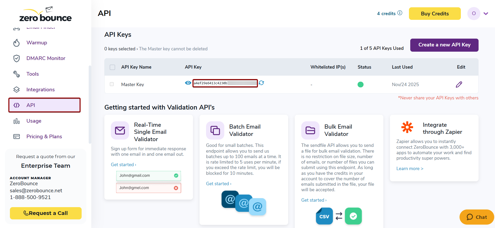This screenshot has width=495, height=228.
Task: Click the Batch Email Validator icon
Action: click(x=215, y=130)
